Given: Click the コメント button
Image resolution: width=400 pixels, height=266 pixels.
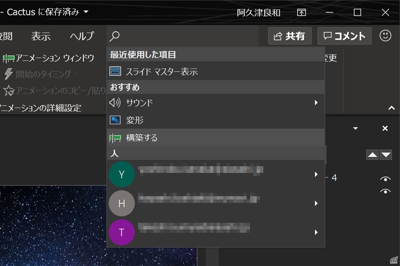Looking at the screenshot, I should point(344,36).
